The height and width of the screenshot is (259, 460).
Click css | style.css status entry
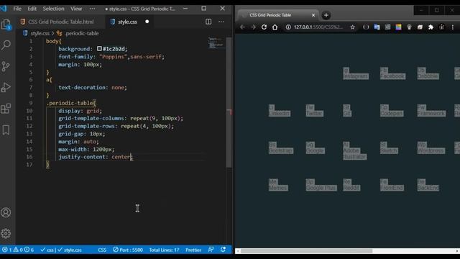point(61,250)
